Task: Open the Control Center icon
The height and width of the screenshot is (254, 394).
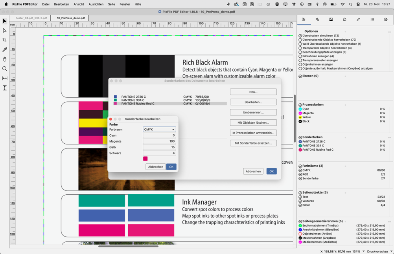Action: 358,4
